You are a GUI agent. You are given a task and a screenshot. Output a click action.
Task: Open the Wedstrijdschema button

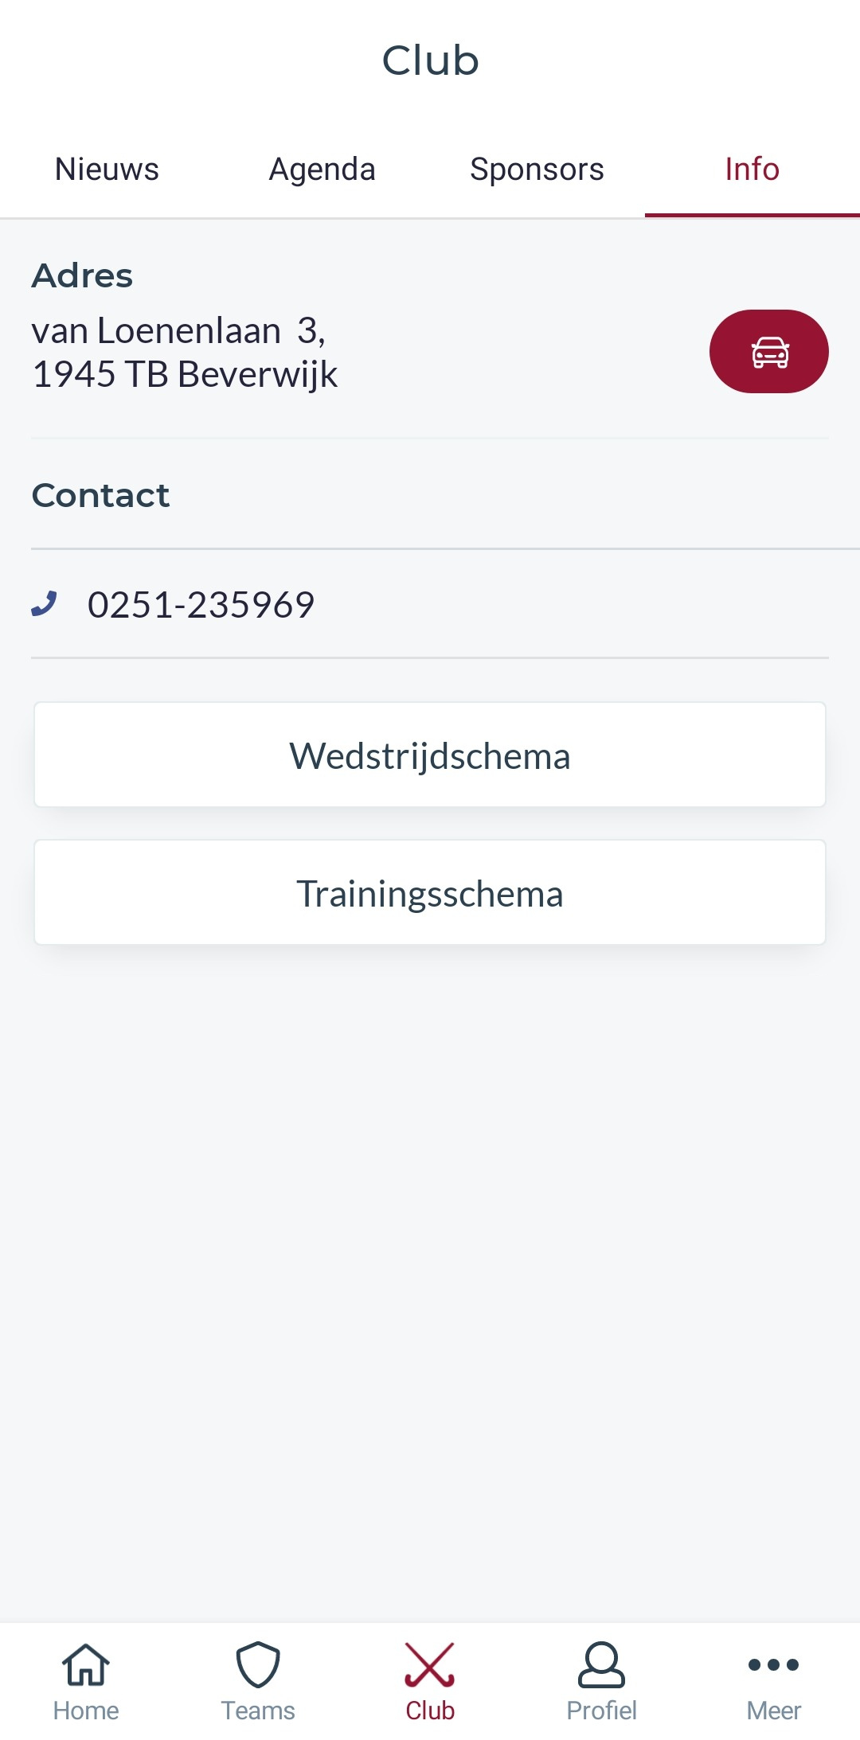[x=430, y=755]
